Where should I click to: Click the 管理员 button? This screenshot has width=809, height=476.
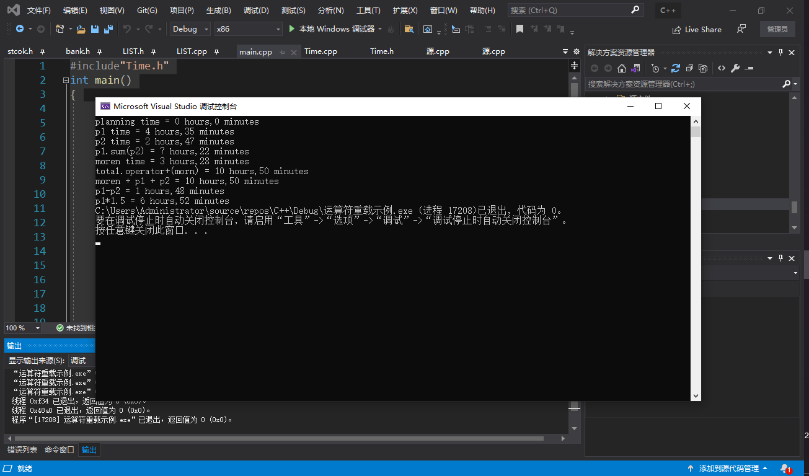tap(777, 29)
